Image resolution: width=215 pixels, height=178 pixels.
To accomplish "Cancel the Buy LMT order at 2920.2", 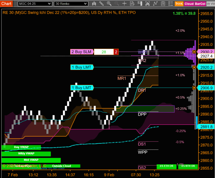I will click(194, 67).
